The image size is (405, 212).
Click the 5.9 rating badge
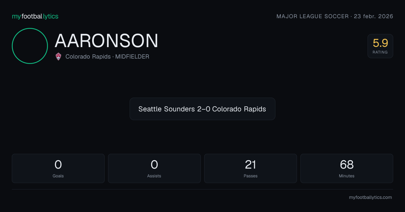(x=380, y=46)
